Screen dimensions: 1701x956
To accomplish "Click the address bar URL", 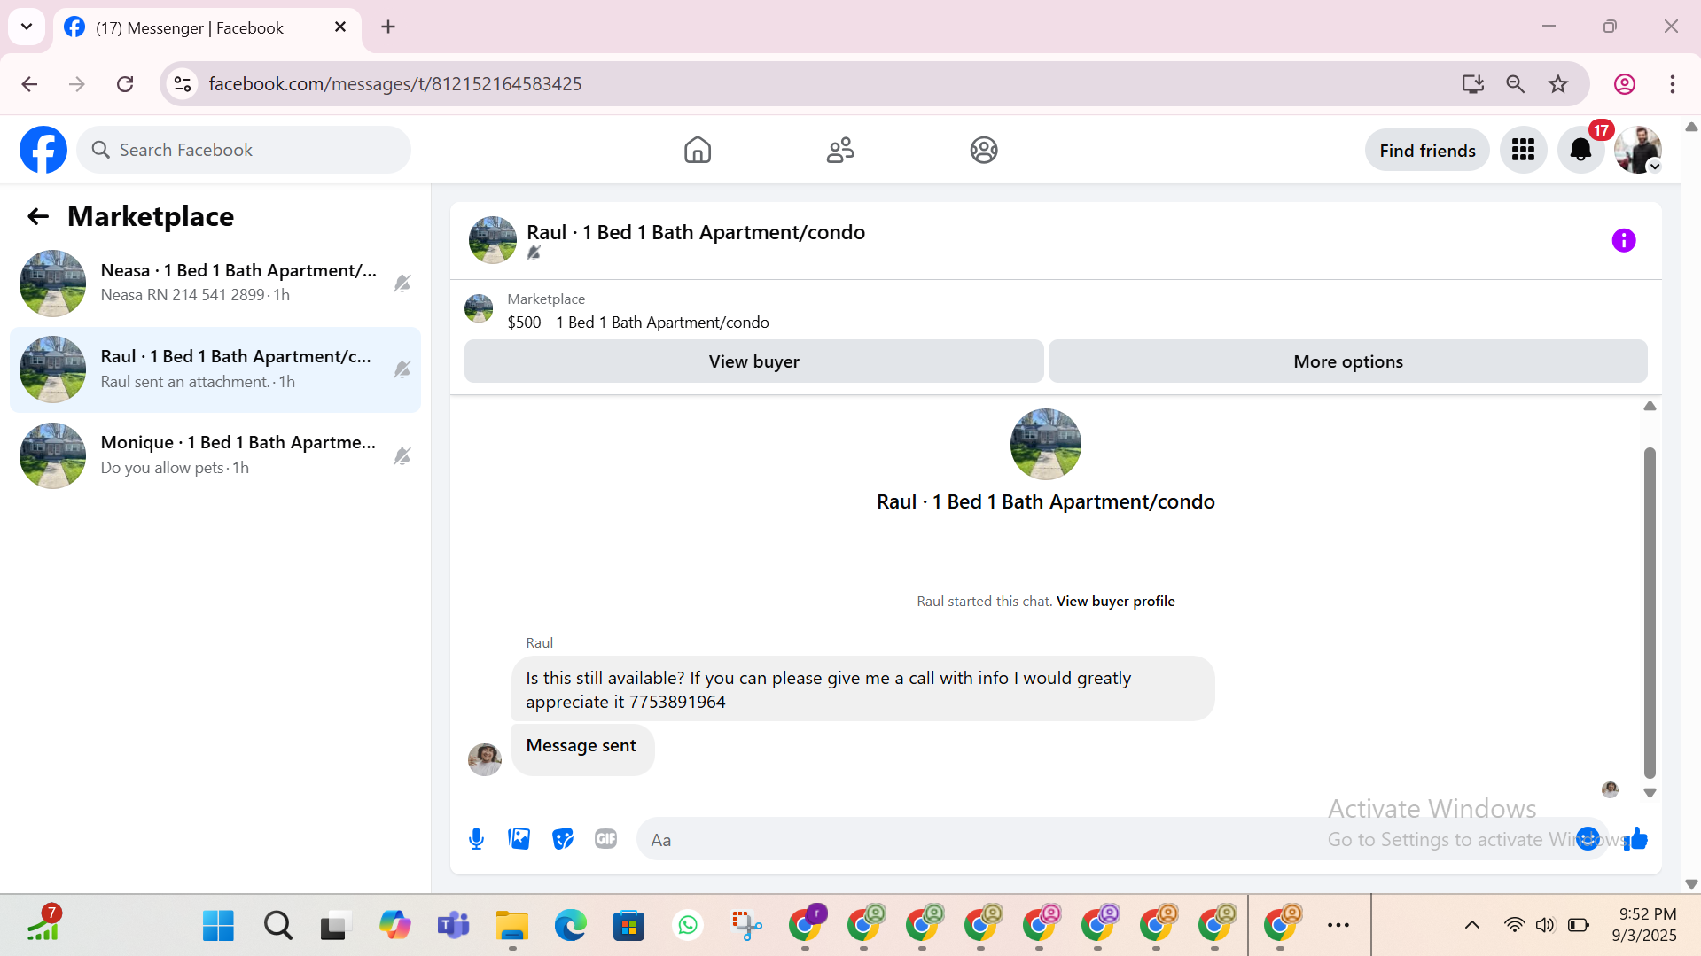I will click(x=394, y=84).
